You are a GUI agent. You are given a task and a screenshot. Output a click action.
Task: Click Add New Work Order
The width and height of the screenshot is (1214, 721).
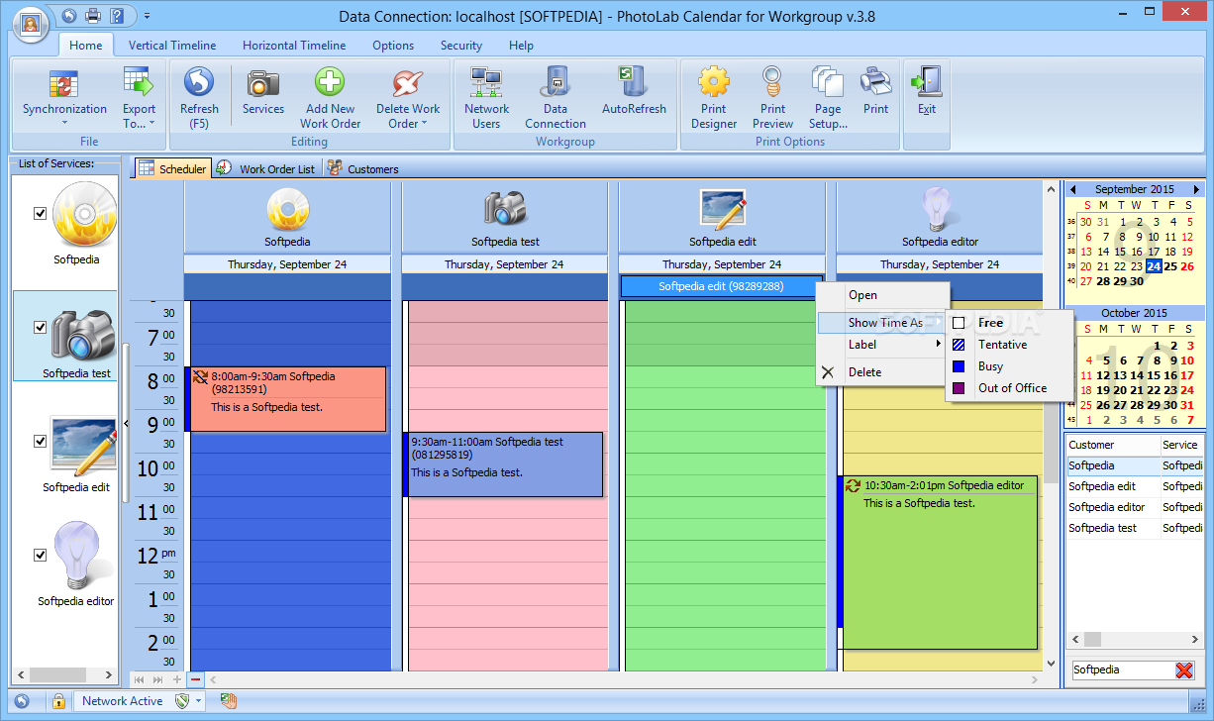[x=330, y=97]
